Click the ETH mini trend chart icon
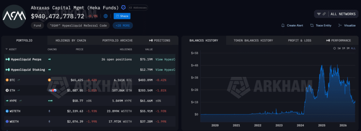 (x=18, y=90)
